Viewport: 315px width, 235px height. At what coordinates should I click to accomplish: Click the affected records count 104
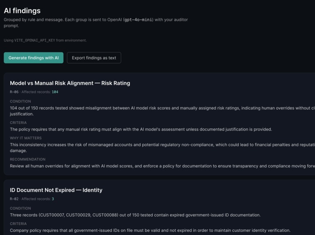55,92
